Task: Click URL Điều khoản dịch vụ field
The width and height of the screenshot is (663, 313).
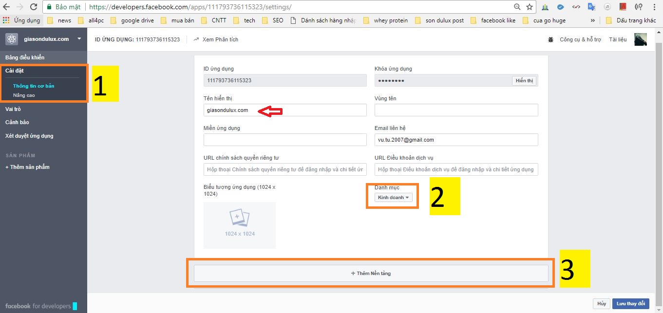Action: coord(456,169)
